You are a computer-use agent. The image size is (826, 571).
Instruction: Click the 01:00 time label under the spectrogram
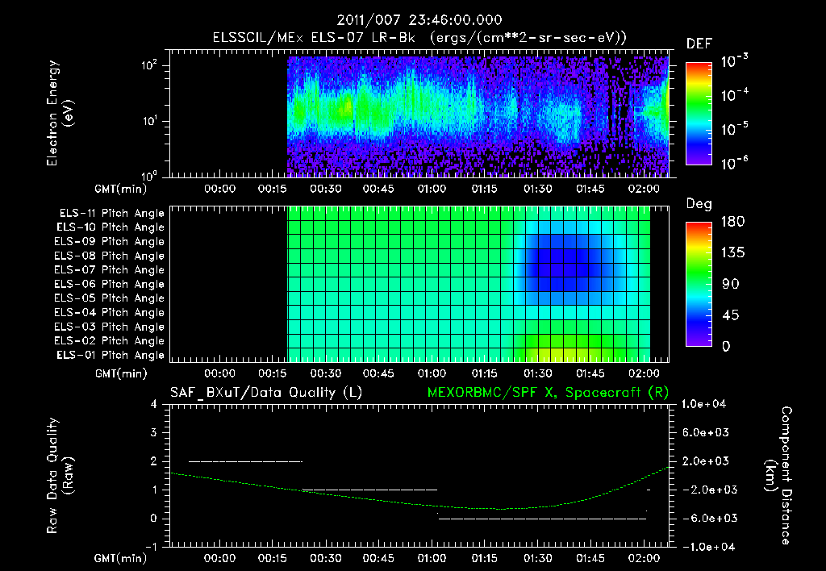[432, 189]
